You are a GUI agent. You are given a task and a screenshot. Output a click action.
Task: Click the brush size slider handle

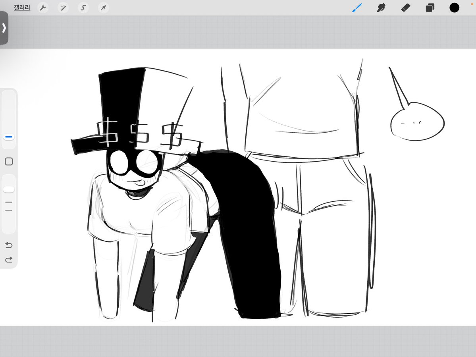(x=9, y=137)
